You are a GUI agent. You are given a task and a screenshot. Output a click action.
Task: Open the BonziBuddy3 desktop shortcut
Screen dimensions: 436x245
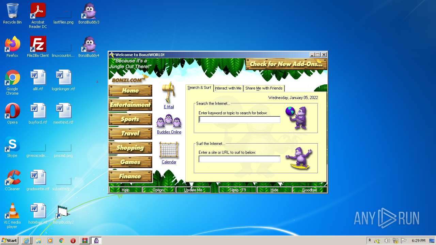pos(89,14)
